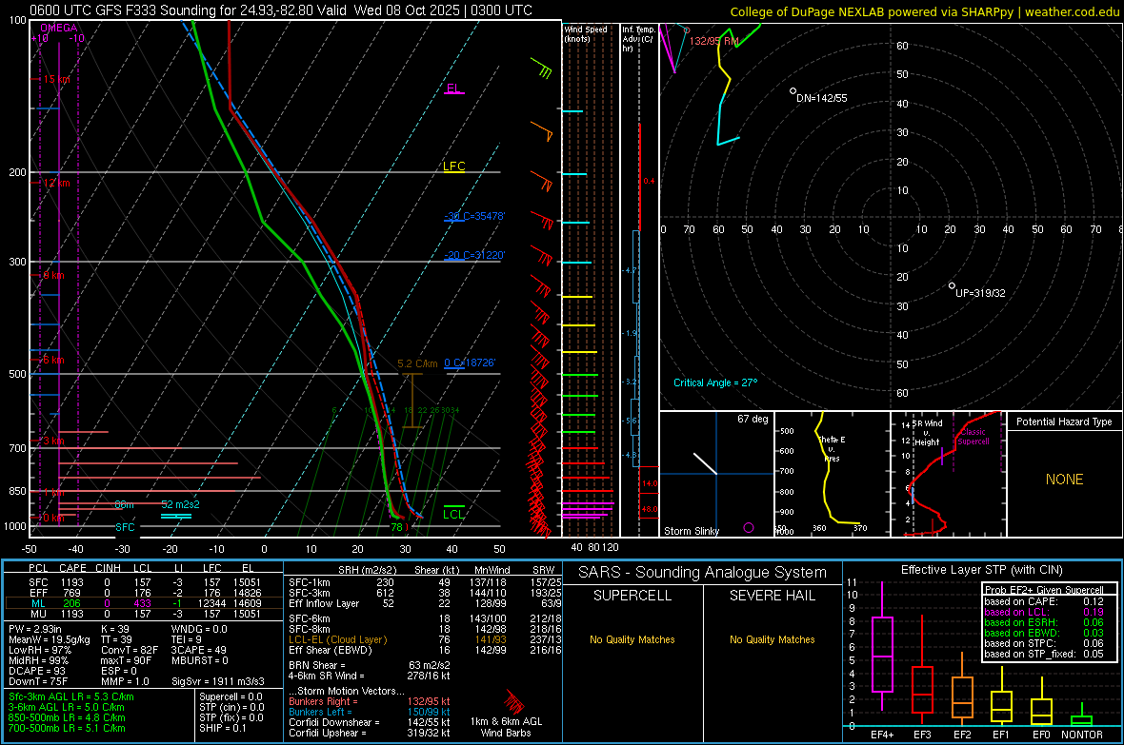Viewport: 1124px width, 745px height.
Task: Click the magenta EL level label
Action: 453,88
